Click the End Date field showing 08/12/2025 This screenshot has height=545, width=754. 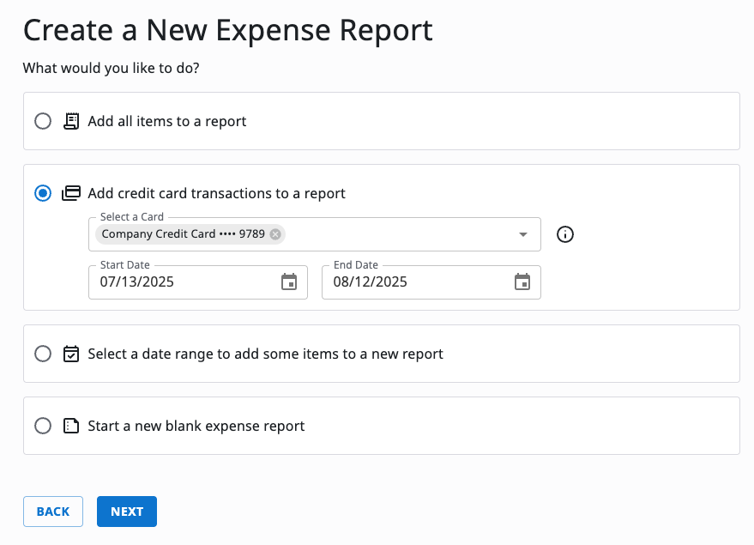point(413,282)
